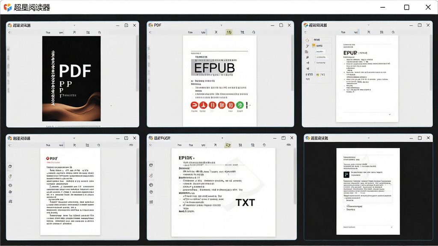Click the third sidebar icon in the TXT window
The width and height of the screenshot is (438, 246).
click(x=151, y=185)
